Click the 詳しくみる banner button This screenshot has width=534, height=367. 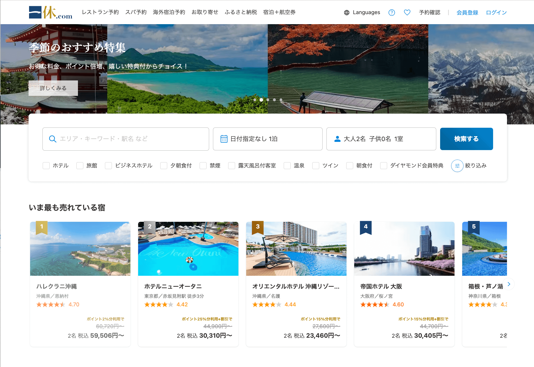point(53,88)
